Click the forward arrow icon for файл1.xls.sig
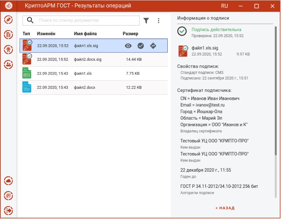This screenshot has height=219, width=281. pyautogui.click(x=153, y=46)
